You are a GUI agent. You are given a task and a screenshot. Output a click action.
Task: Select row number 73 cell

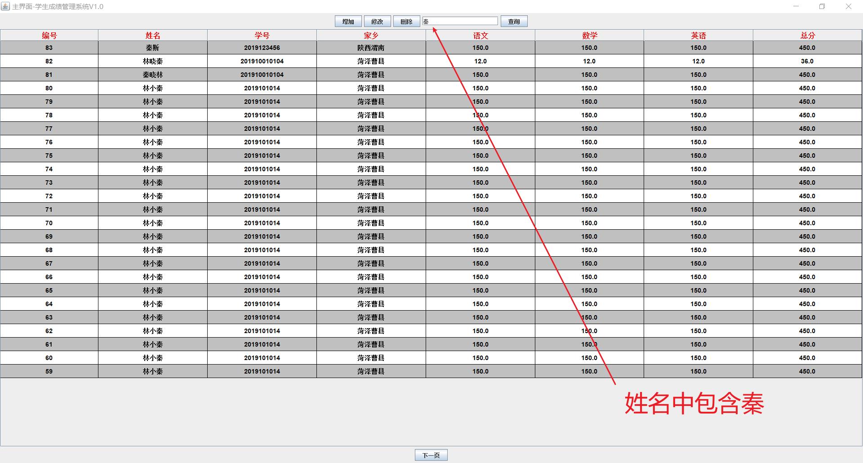pyautogui.click(x=49, y=183)
